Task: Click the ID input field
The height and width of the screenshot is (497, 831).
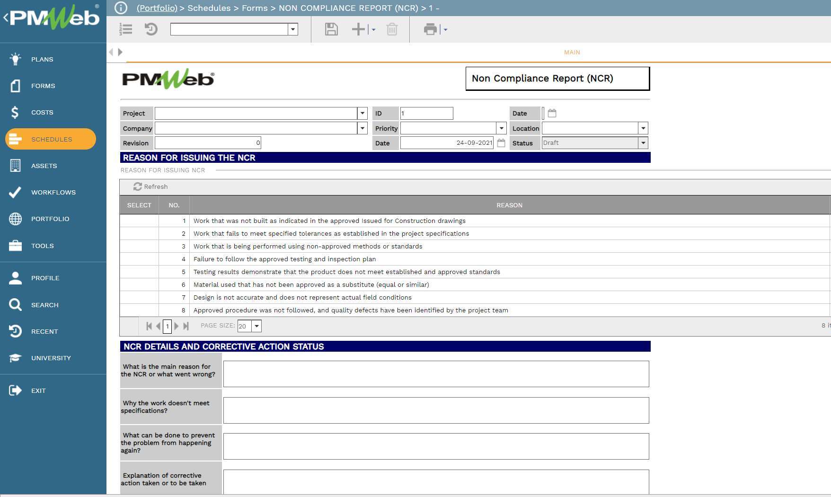Action: [426, 113]
